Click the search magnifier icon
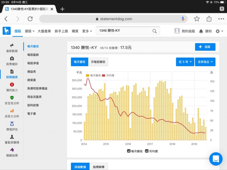 (154, 31)
